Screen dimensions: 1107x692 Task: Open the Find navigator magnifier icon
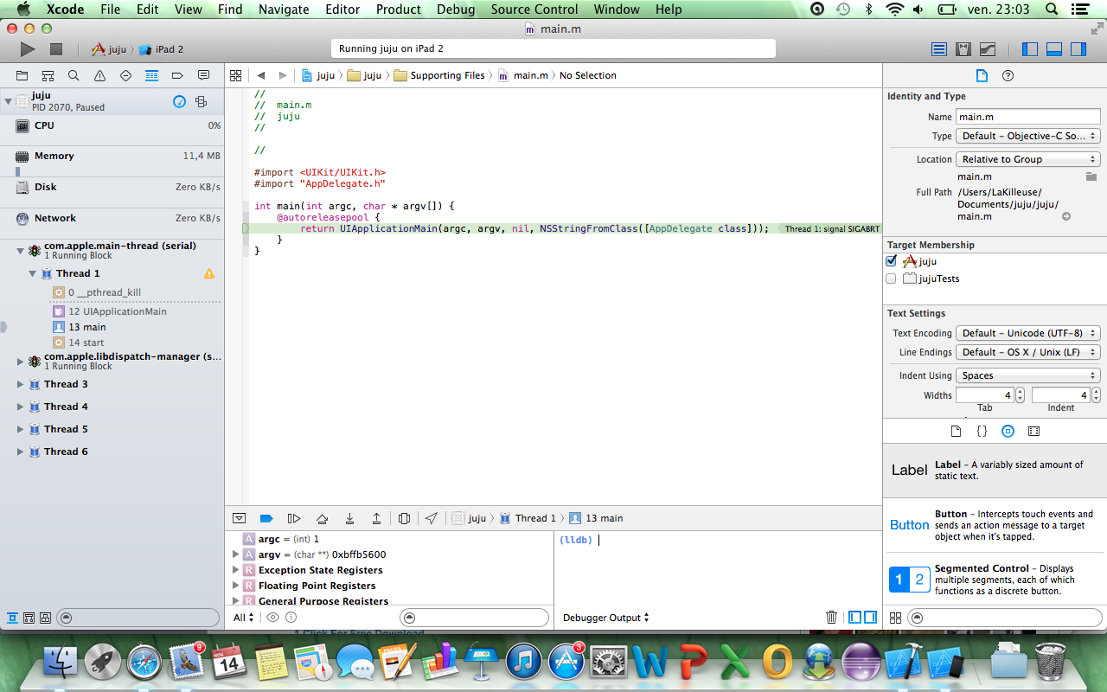click(x=74, y=75)
